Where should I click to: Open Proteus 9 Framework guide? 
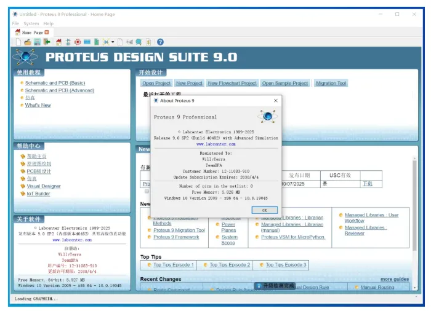pyautogui.click(x=176, y=237)
